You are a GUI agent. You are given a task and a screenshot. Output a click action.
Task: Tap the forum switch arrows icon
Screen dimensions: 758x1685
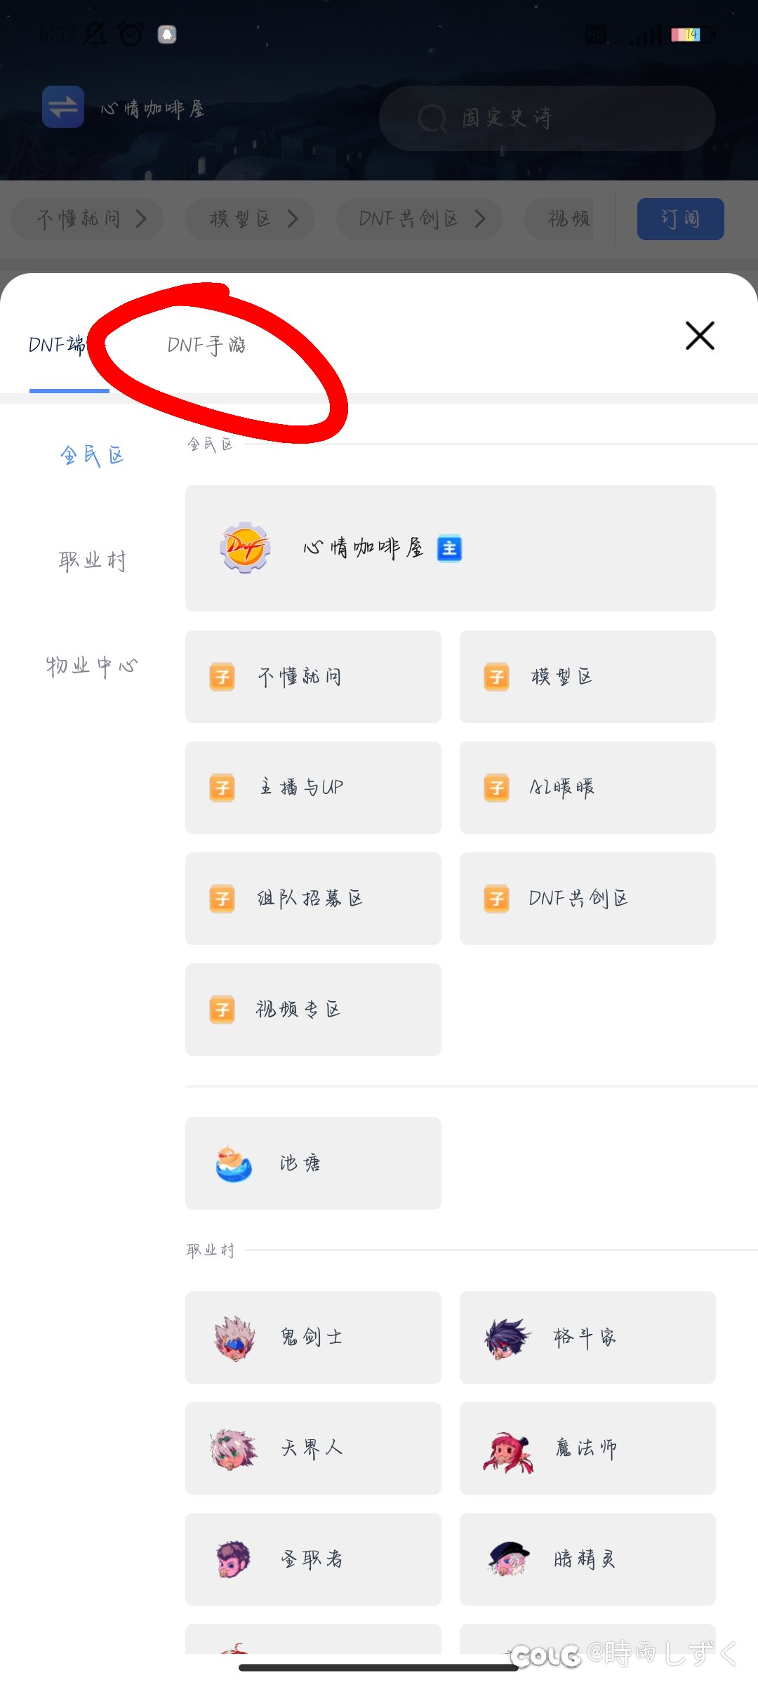(x=63, y=107)
